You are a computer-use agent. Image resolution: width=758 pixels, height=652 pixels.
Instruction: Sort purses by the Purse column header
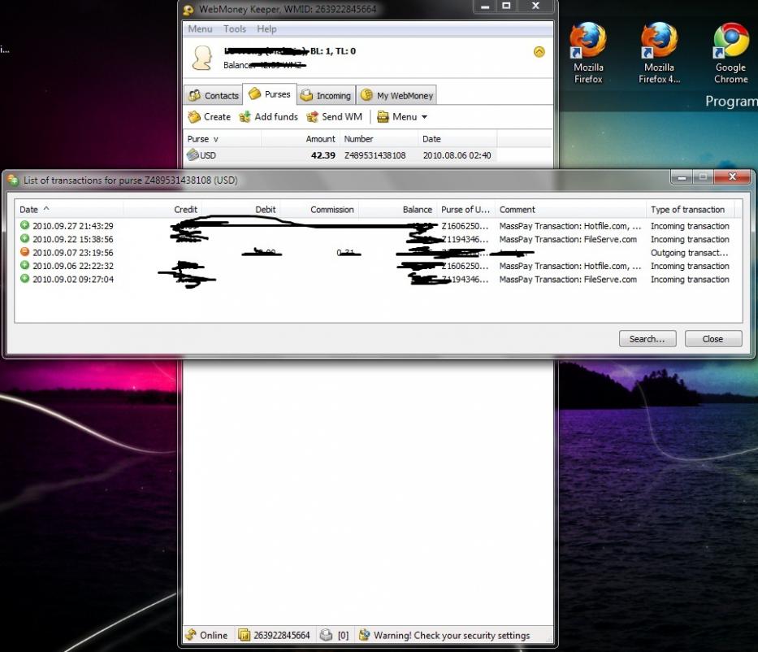[x=223, y=139]
